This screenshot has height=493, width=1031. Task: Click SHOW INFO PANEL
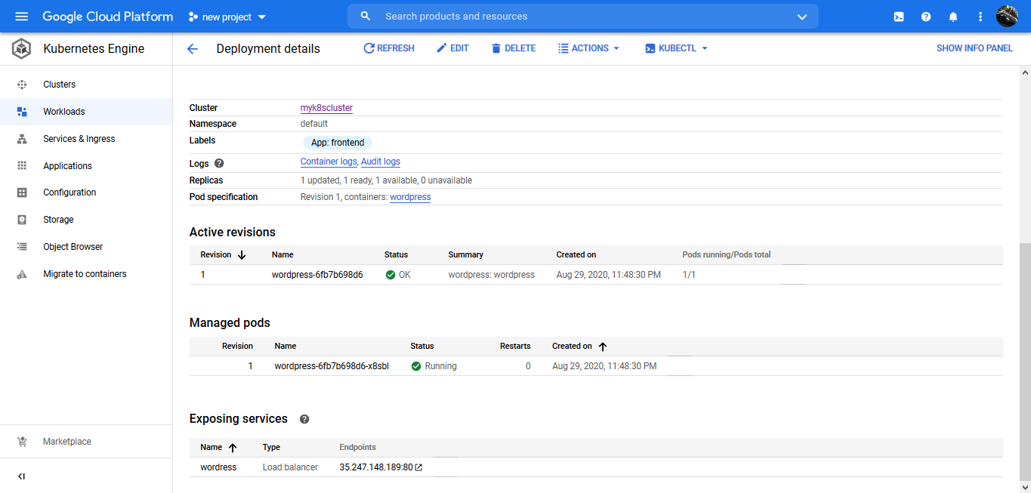coord(974,48)
